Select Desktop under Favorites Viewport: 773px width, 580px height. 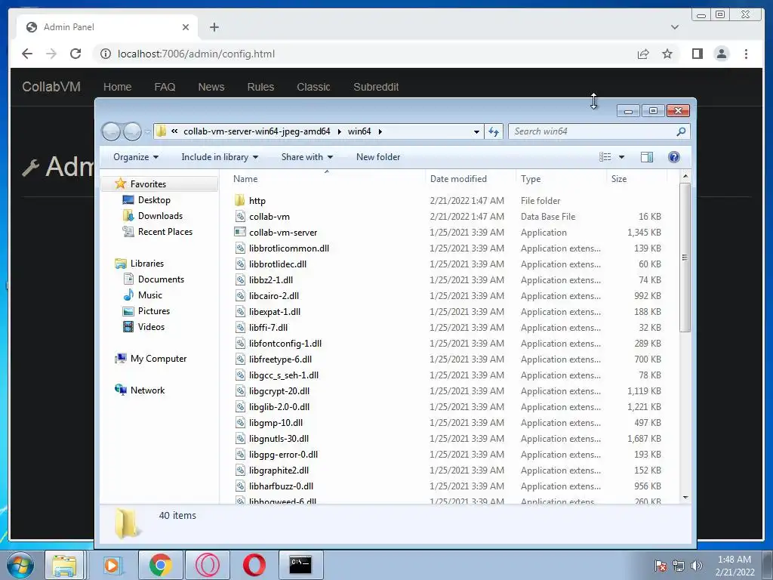pos(154,199)
